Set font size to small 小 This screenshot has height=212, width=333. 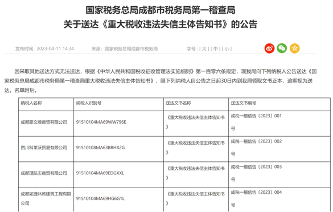227,49
